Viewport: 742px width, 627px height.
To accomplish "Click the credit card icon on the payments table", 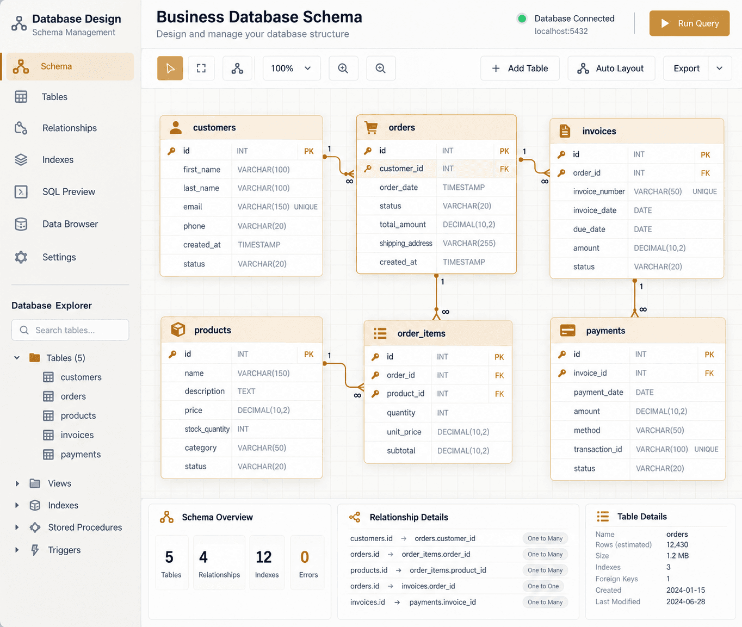I will [x=568, y=331].
